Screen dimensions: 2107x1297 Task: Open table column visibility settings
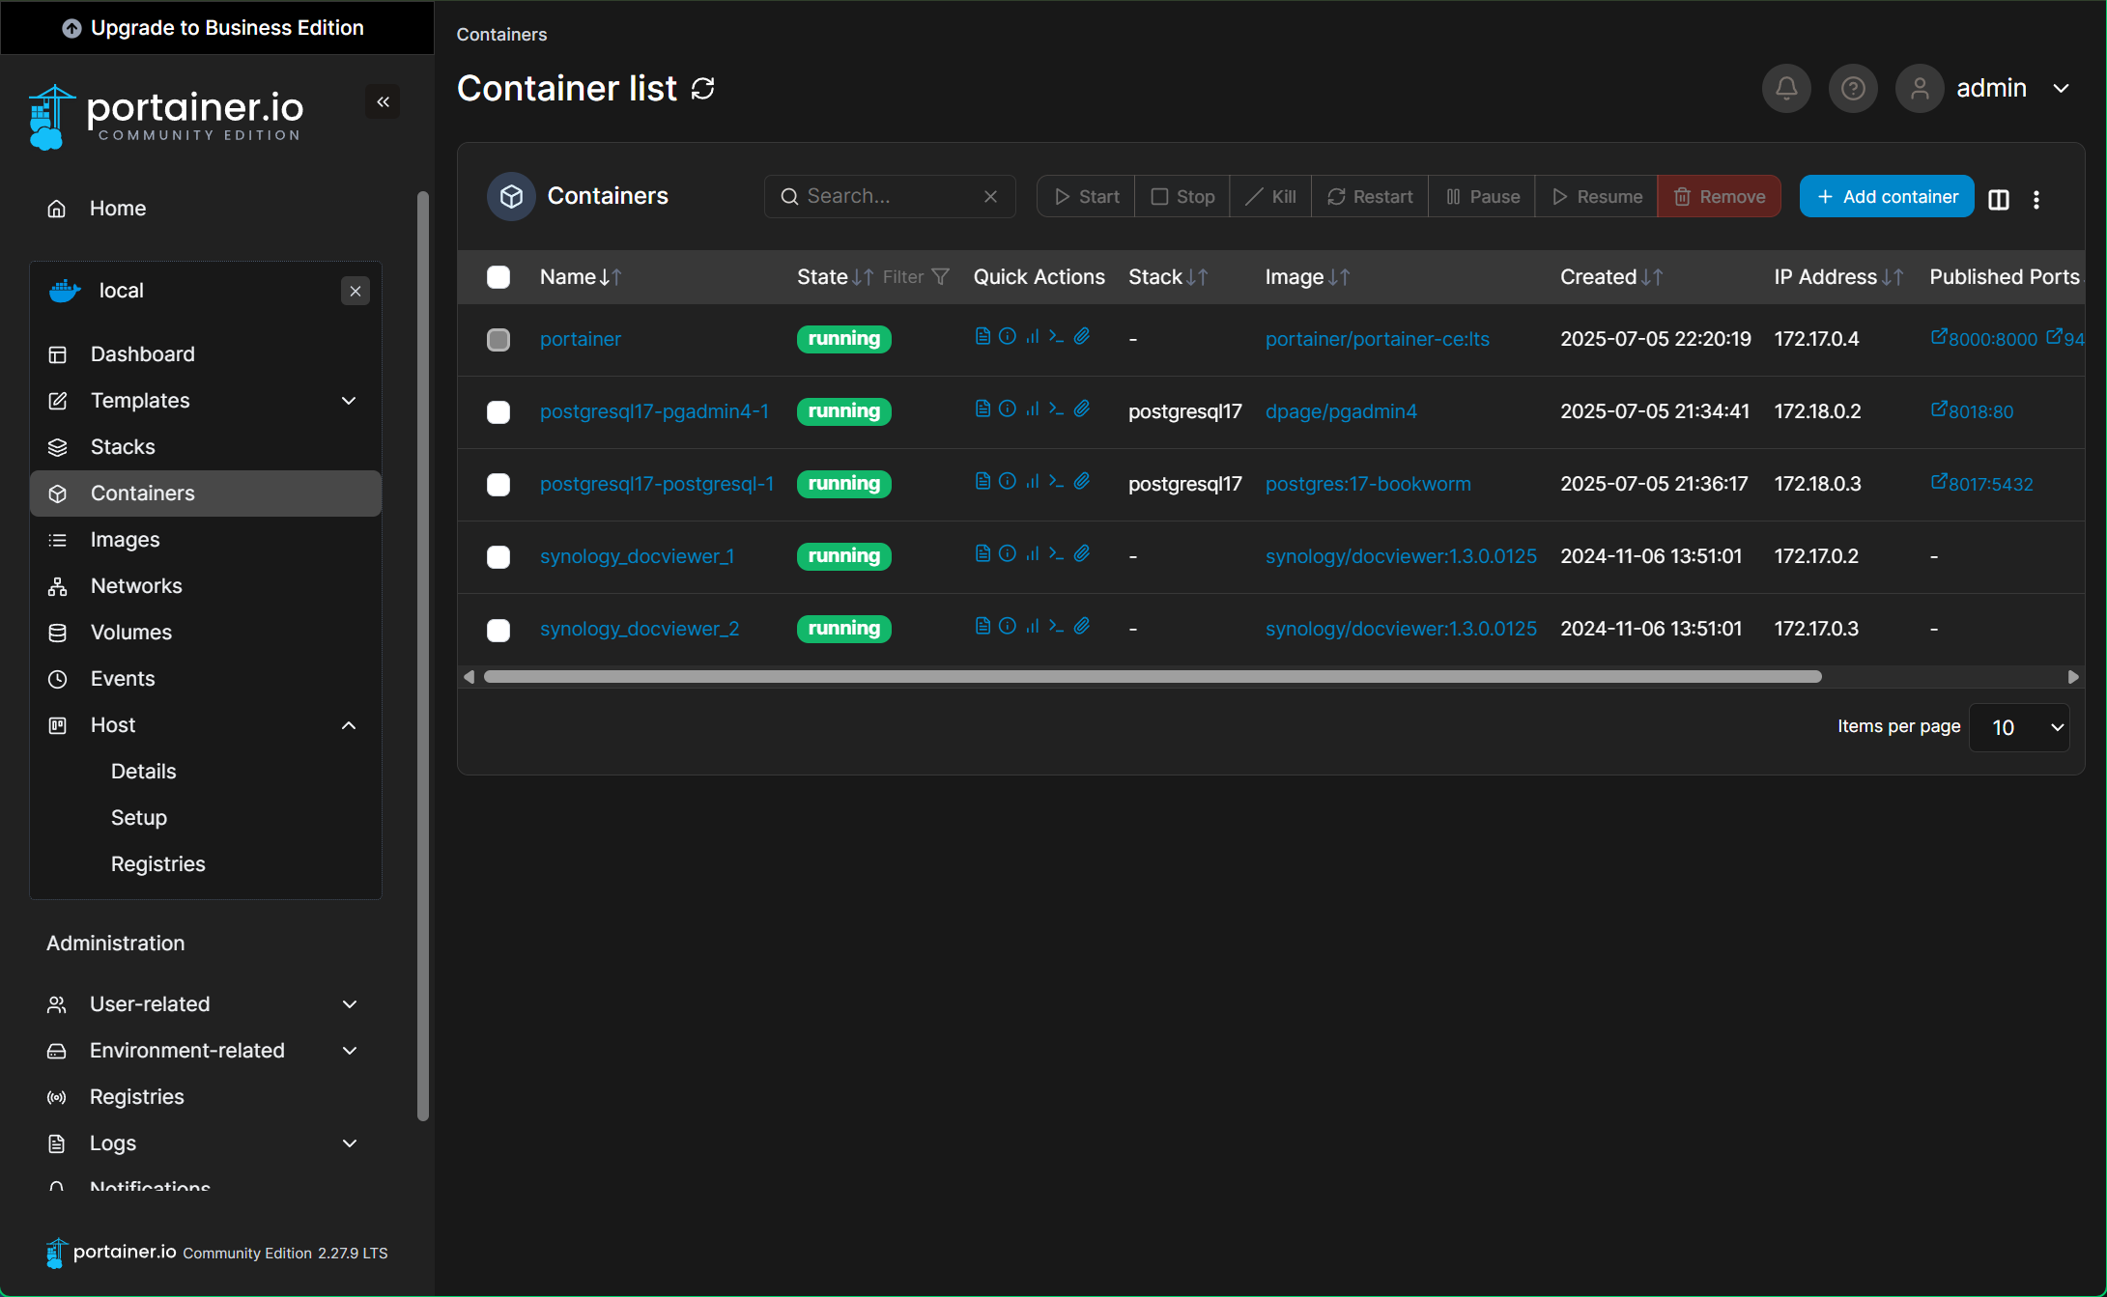[1999, 199]
